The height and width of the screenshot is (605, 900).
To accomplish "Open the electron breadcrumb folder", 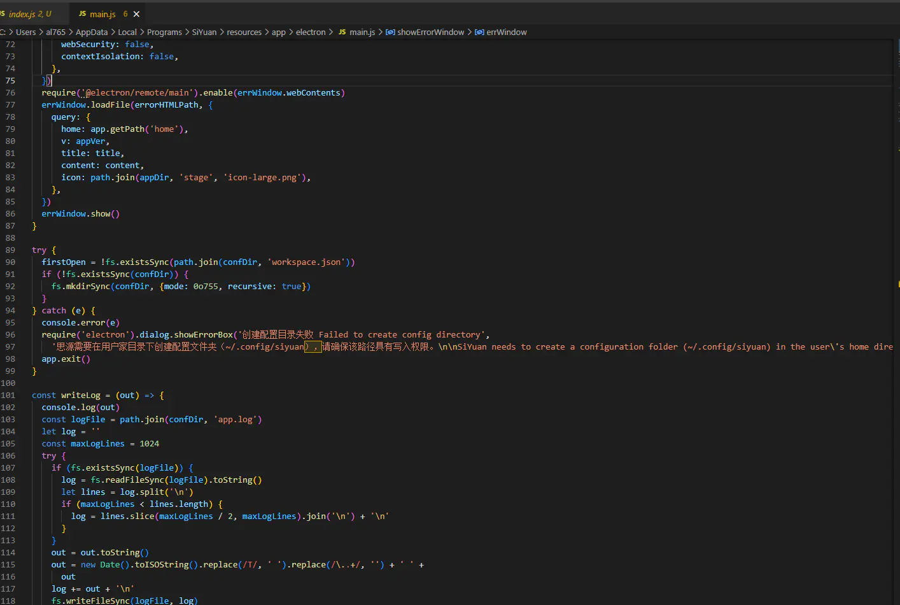I will tap(311, 32).
